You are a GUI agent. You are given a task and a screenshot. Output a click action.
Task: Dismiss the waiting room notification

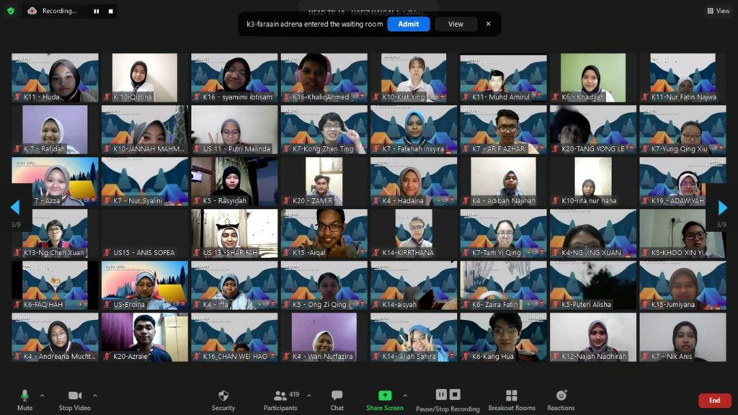(488, 24)
